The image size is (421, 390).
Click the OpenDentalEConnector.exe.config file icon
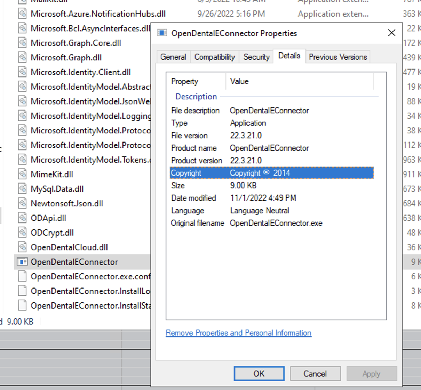[23, 277]
